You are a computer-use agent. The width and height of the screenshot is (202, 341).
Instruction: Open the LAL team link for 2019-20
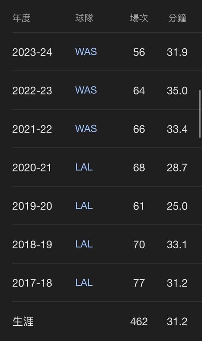pos(84,206)
